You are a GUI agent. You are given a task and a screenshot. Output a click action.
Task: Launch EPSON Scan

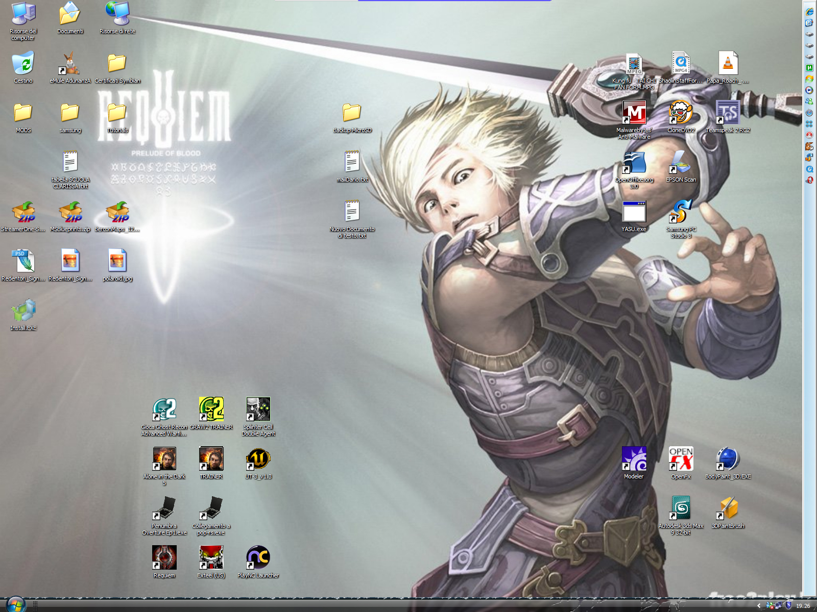coord(681,167)
